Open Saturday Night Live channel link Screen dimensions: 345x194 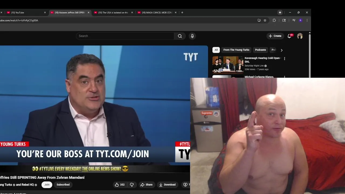[x=254, y=66]
